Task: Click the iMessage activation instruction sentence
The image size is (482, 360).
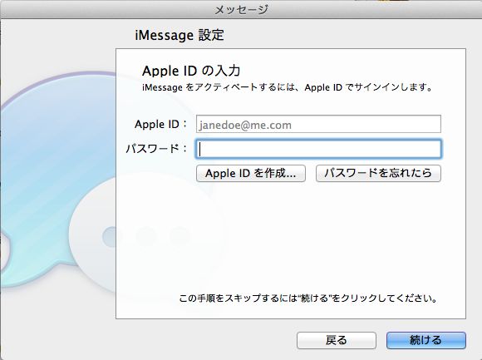Action: click(288, 87)
